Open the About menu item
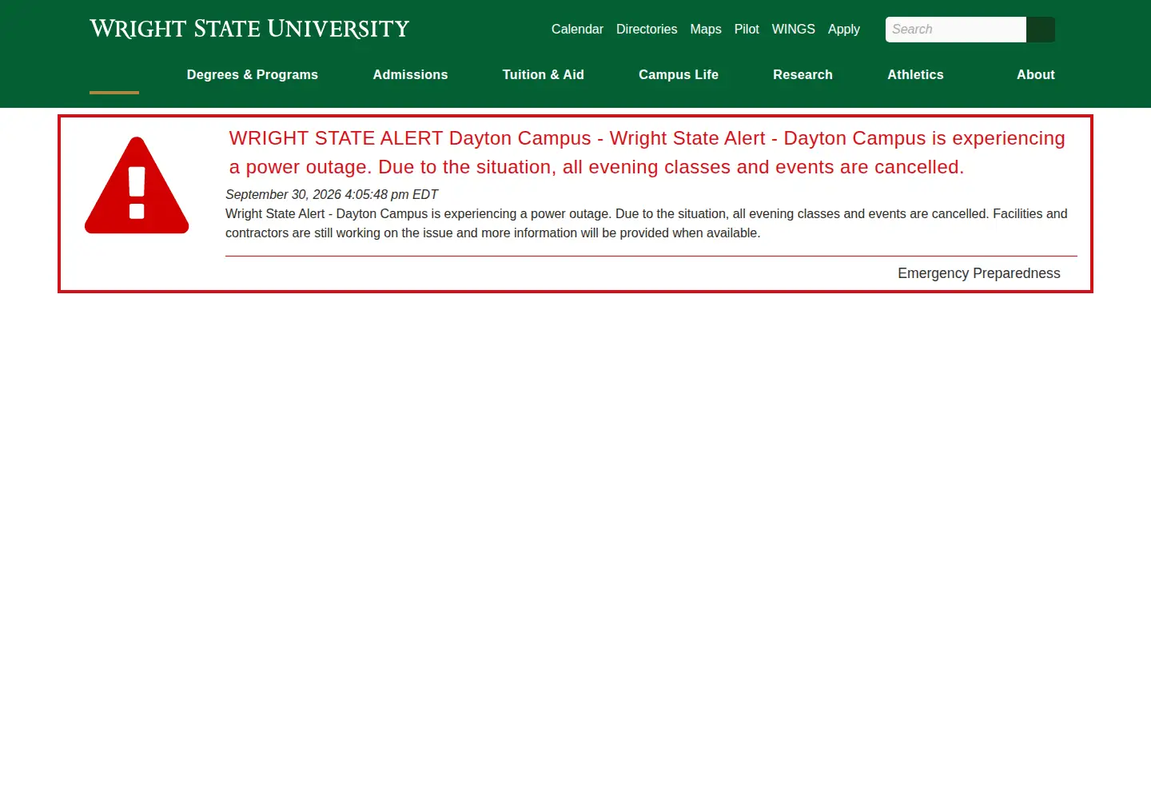Viewport: 1151px width, 799px height. 1036,74
